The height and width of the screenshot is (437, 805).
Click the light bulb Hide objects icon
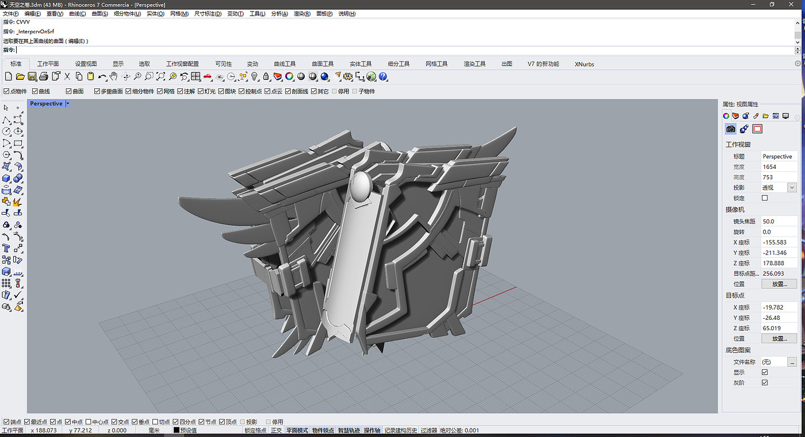point(255,76)
